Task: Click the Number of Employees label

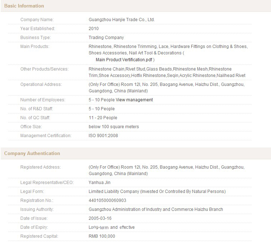Action: point(43,100)
